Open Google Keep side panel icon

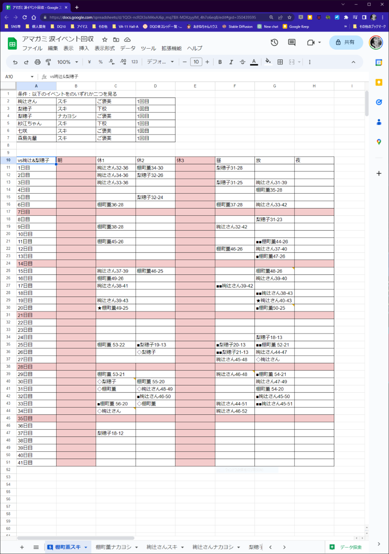click(379, 82)
